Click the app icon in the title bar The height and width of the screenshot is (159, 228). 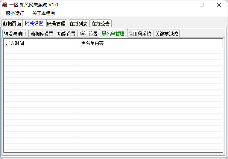pos(5,5)
